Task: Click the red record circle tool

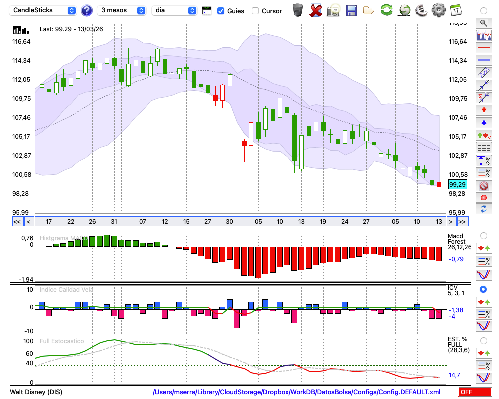Action: tap(484, 198)
